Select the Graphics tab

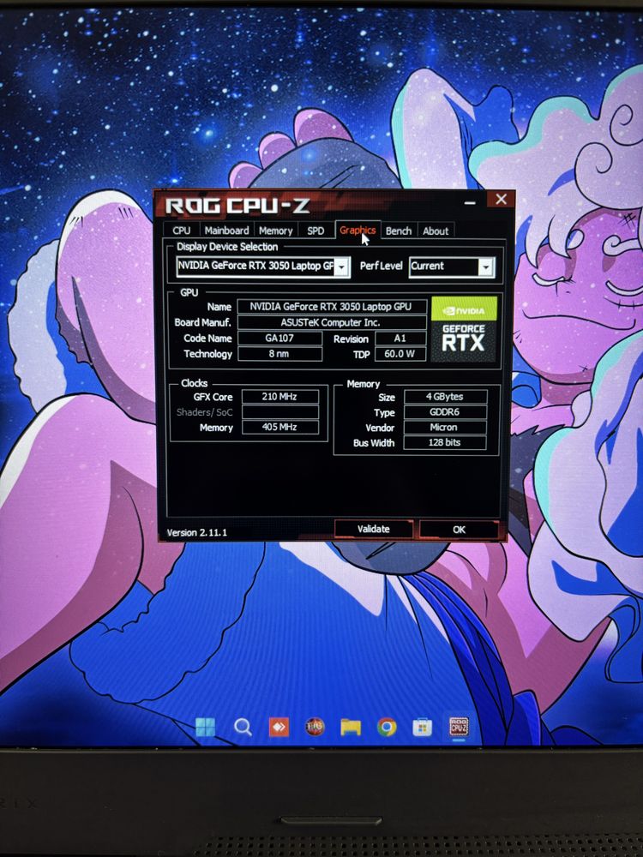pos(358,230)
